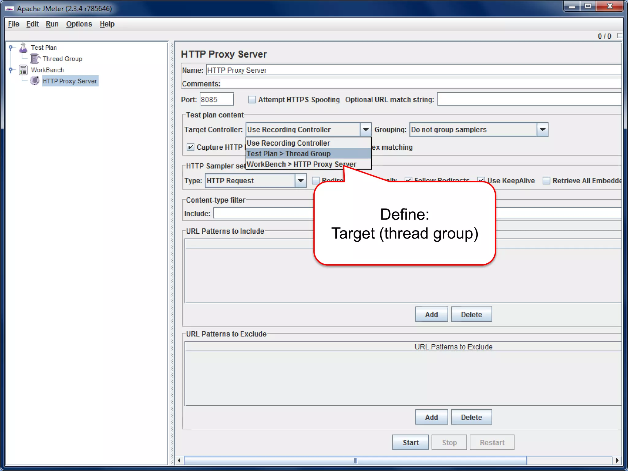Click Delete under URL Patterns to Include
Image resolution: width=628 pixels, height=471 pixels.
pyautogui.click(x=471, y=314)
